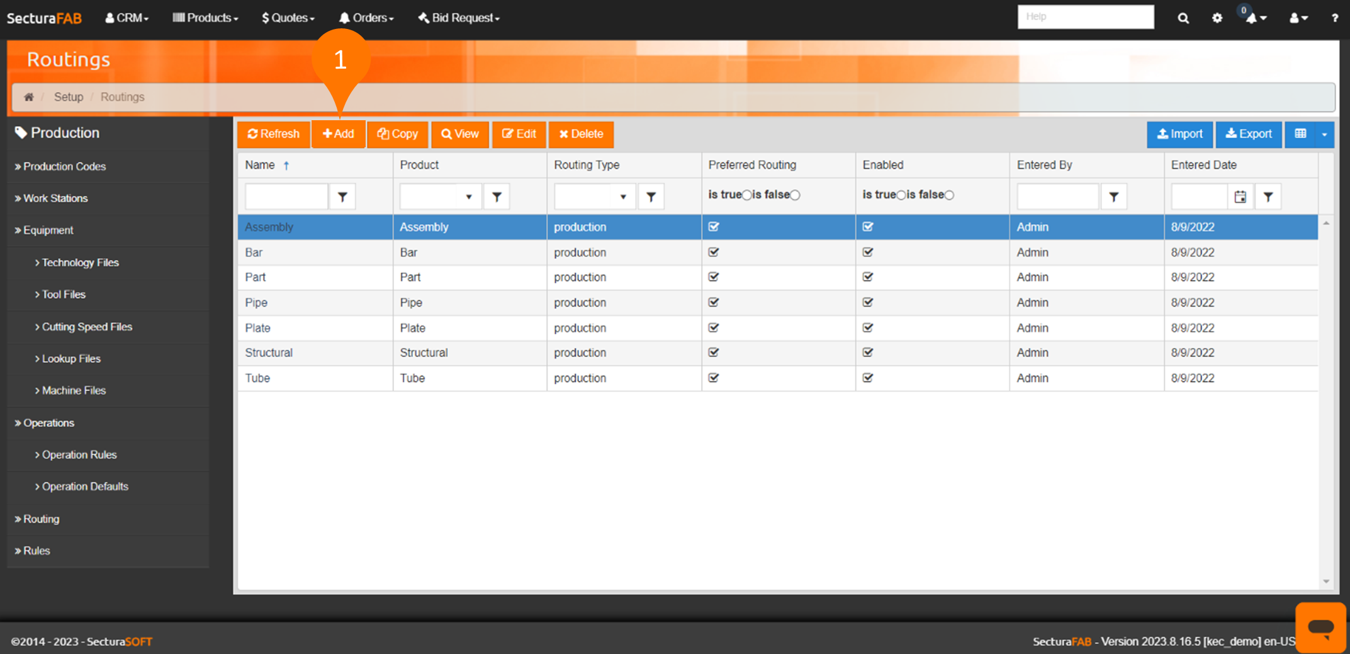Open the Quotes menu
This screenshot has width=1350, height=654.
[288, 18]
